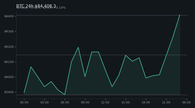Click the 09:00 x-axis label

tap(85, 102)
